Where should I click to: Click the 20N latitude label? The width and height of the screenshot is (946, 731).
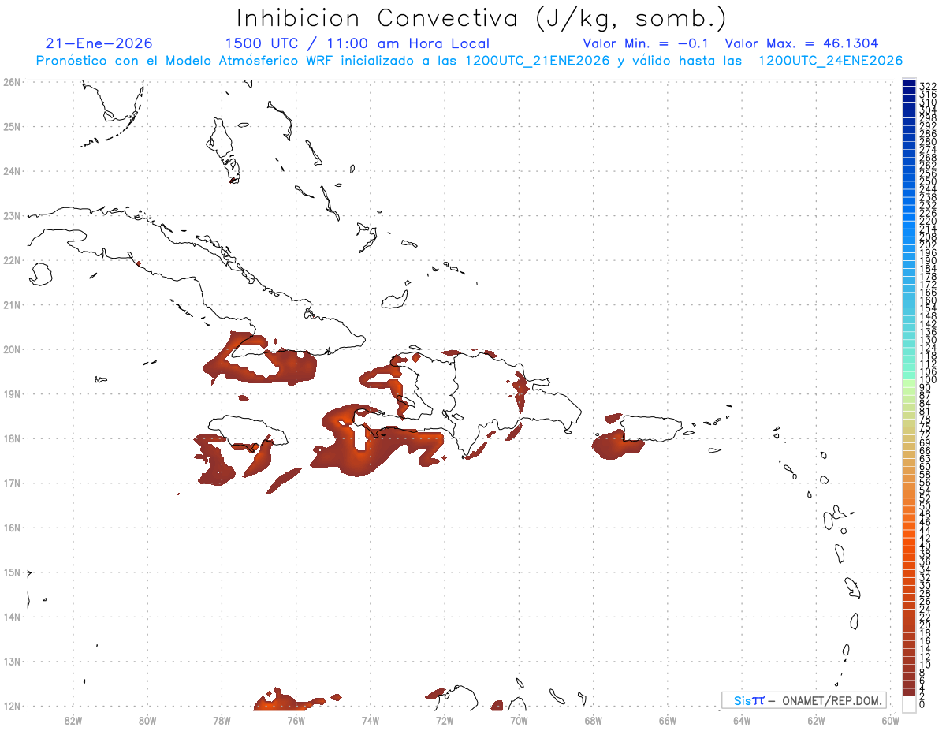(x=11, y=349)
